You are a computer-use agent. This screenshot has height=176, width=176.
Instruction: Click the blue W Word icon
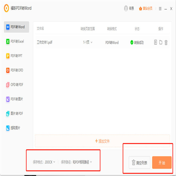point(8,27)
